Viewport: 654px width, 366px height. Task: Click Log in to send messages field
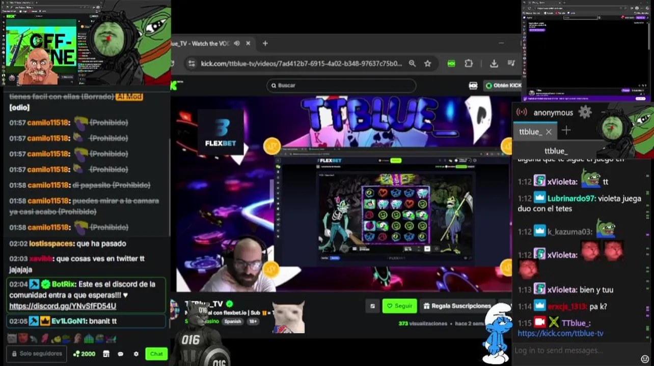575,350
